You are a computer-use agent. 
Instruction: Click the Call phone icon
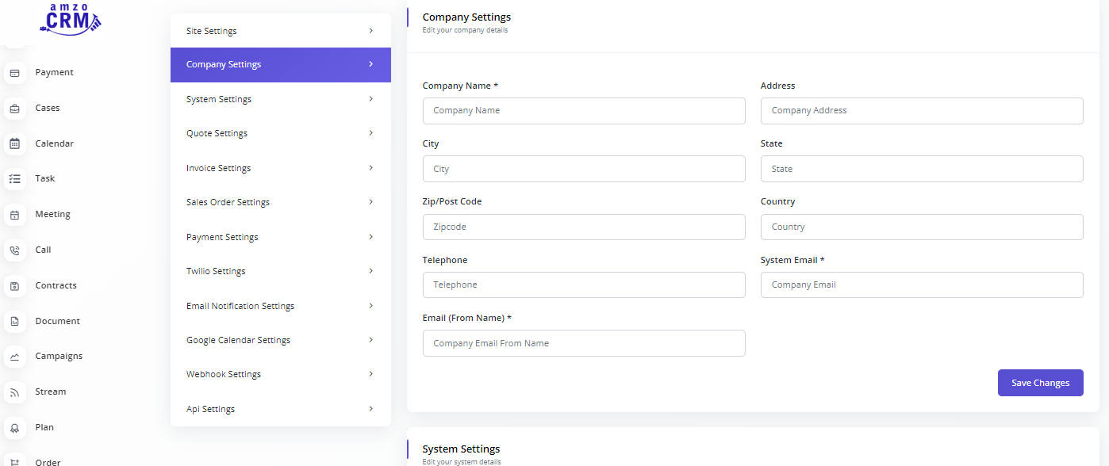tap(14, 250)
